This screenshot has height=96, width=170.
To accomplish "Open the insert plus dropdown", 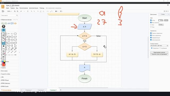I will [57, 11].
